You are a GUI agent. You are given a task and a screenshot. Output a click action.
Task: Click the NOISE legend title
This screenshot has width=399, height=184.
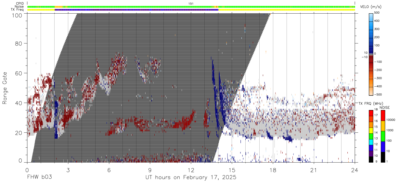pos(384,107)
